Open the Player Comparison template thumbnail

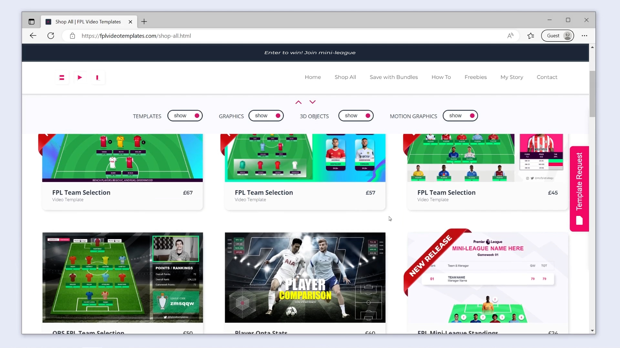coord(305,277)
